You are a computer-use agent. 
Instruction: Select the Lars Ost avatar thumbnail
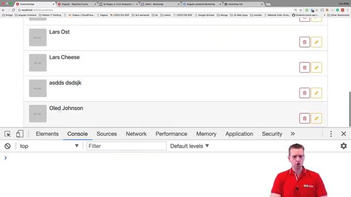pos(38,37)
